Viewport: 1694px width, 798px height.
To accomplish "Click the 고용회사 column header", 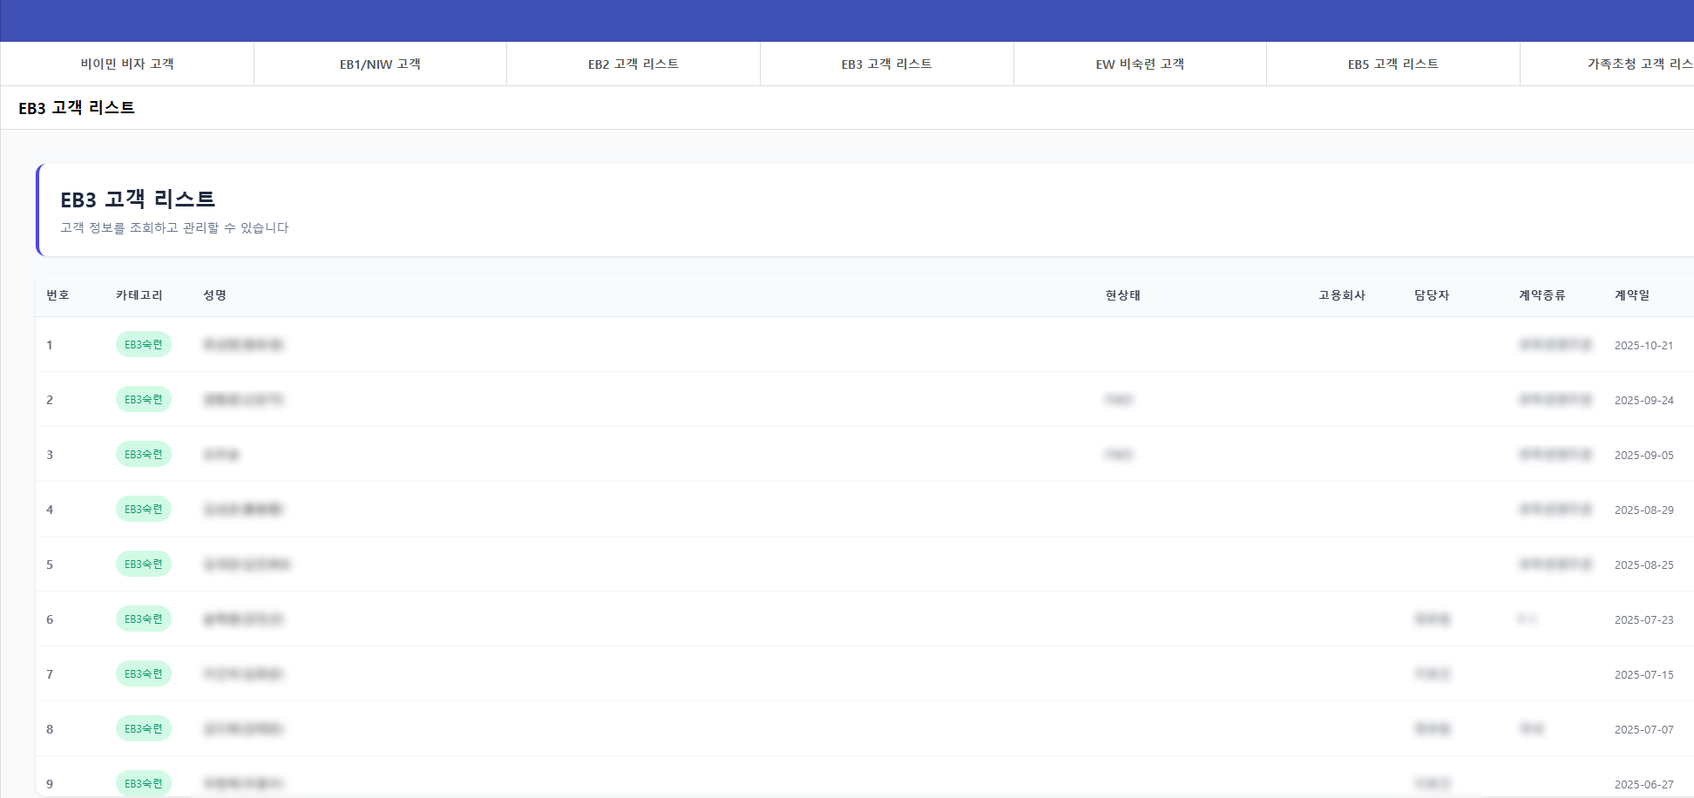I will (1341, 295).
